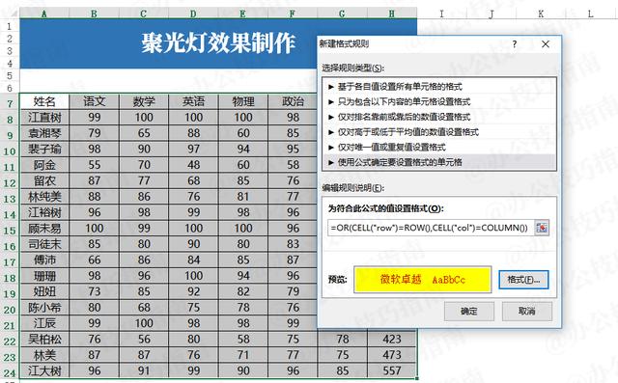Click name cell 阿金
The image size is (618, 383).
(x=44, y=165)
